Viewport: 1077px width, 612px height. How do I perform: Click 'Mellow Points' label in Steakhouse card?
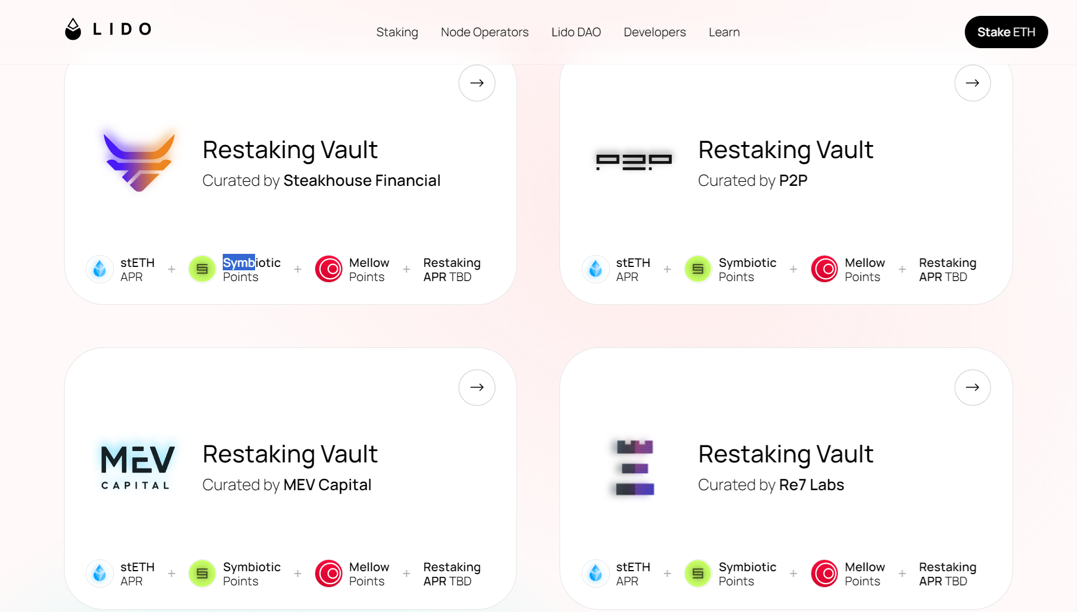(x=369, y=270)
